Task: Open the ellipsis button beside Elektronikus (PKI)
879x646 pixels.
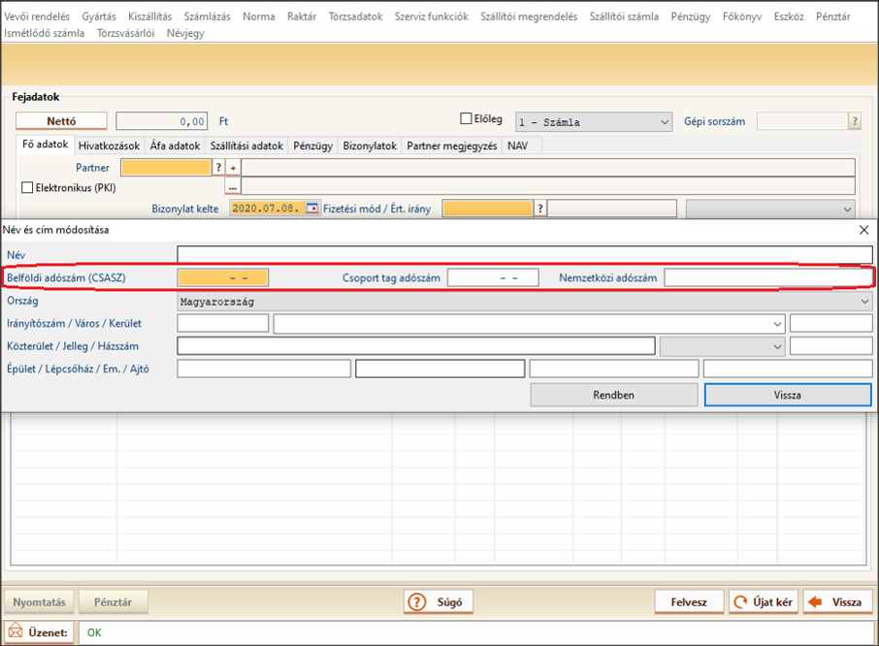Action: coord(233,186)
